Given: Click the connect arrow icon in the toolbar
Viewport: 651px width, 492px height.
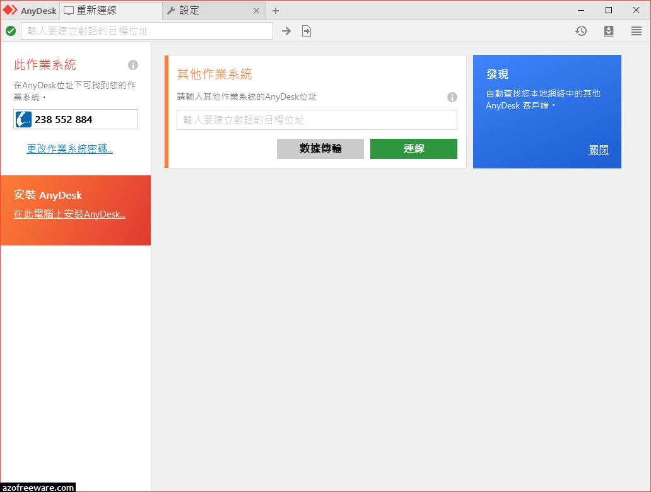Looking at the screenshot, I should point(286,31).
